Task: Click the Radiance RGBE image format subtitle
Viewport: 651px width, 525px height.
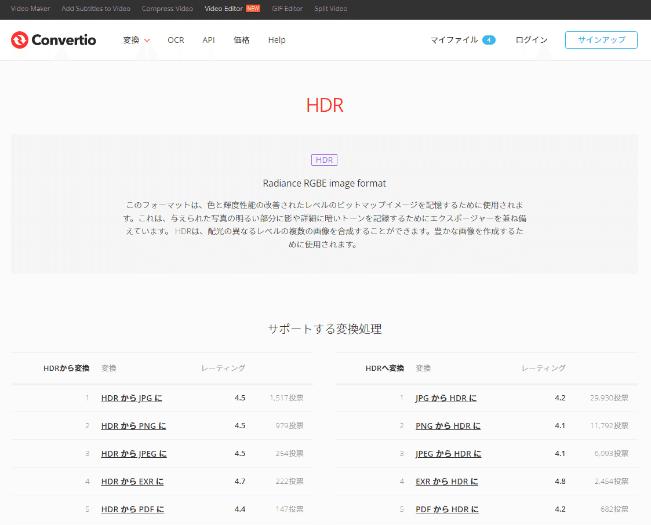Action: pyautogui.click(x=324, y=183)
